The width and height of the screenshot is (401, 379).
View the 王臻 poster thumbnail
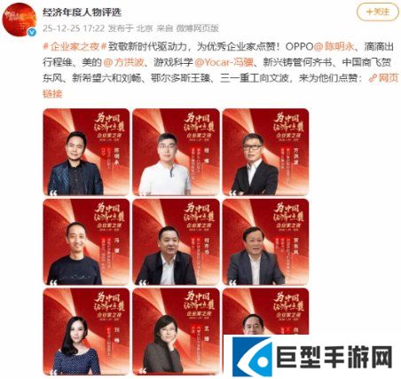(x=176, y=332)
